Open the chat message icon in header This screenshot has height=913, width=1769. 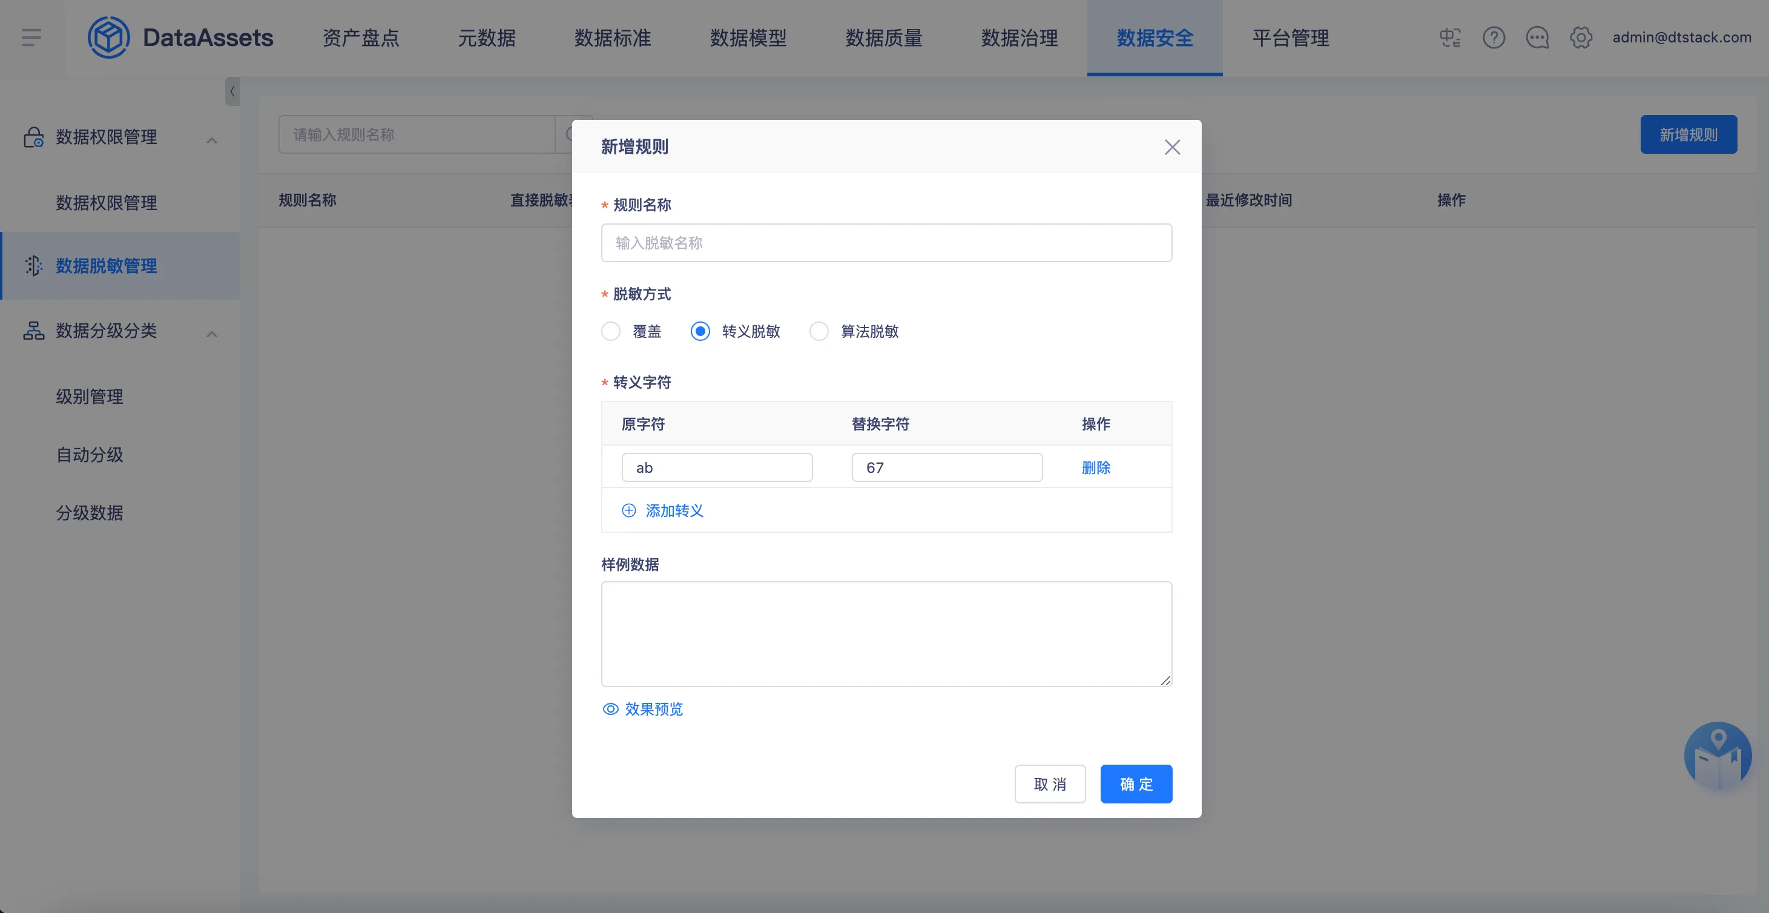[x=1537, y=37]
